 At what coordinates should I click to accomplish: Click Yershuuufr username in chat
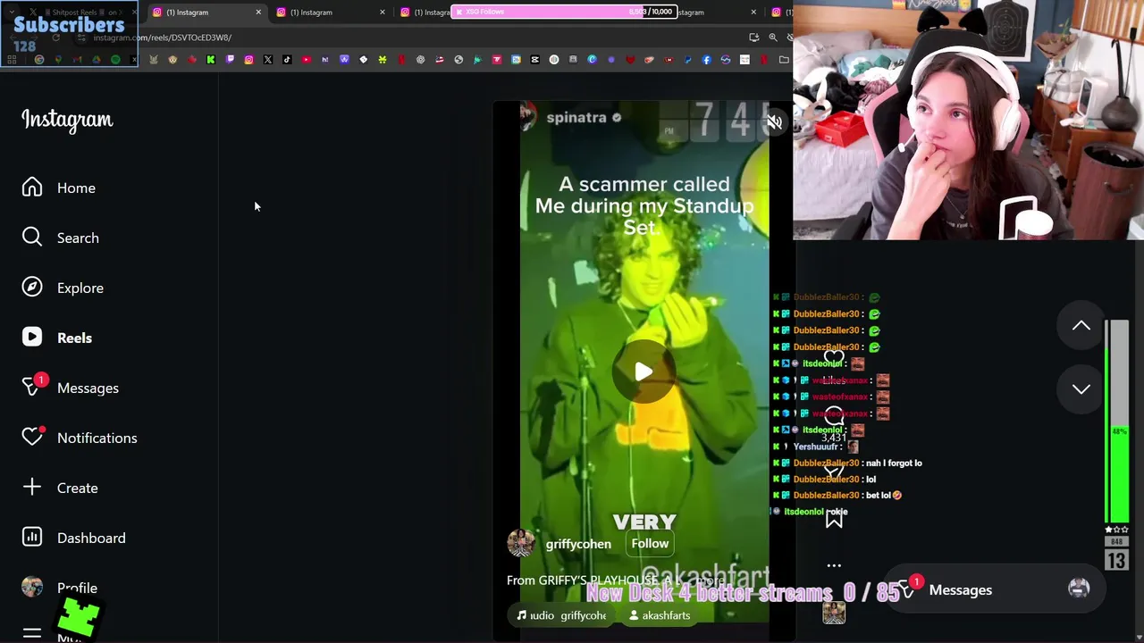(x=818, y=447)
